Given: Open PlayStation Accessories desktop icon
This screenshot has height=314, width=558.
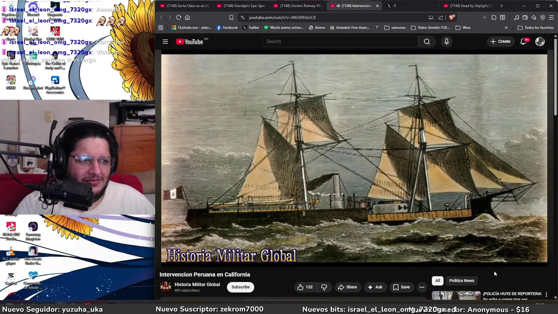Looking at the screenshot, I should (x=55, y=85).
